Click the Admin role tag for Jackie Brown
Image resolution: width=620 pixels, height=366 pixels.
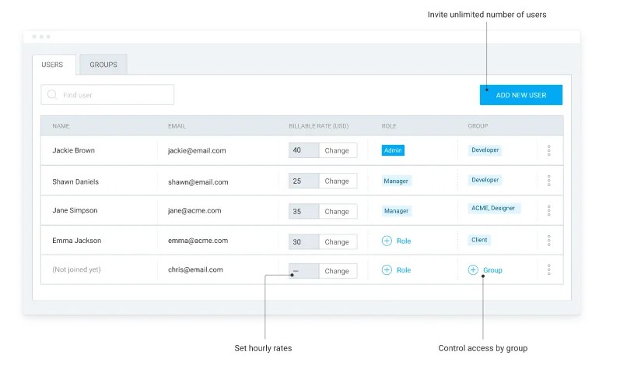click(393, 150)
